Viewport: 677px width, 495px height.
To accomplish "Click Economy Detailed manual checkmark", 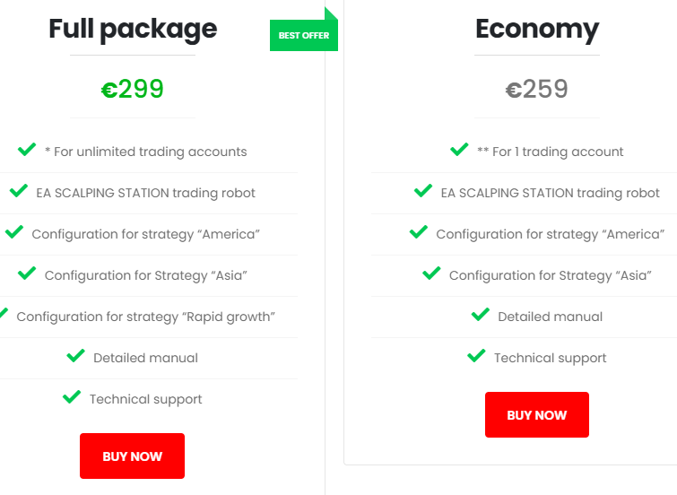I will pyautogui.click(x=480, y=315).
